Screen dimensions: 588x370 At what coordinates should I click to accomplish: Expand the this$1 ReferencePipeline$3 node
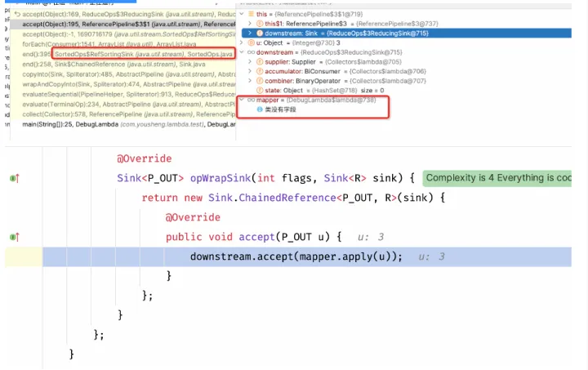click(x=250, y=24)
